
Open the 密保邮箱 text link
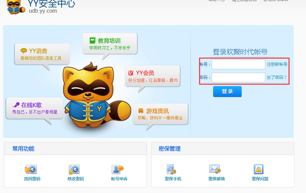point(217,179)
